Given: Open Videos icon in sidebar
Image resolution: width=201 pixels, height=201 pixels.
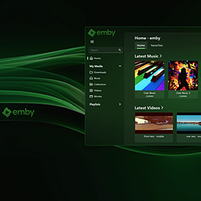Looking at the screenshot, I should (91, 90).
